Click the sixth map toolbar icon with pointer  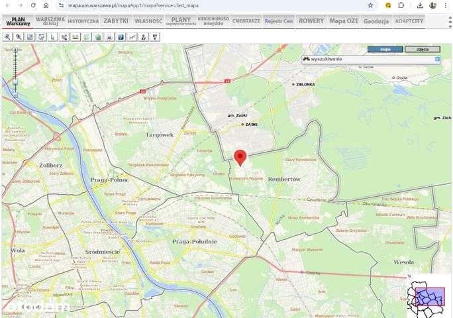point(64,37)
